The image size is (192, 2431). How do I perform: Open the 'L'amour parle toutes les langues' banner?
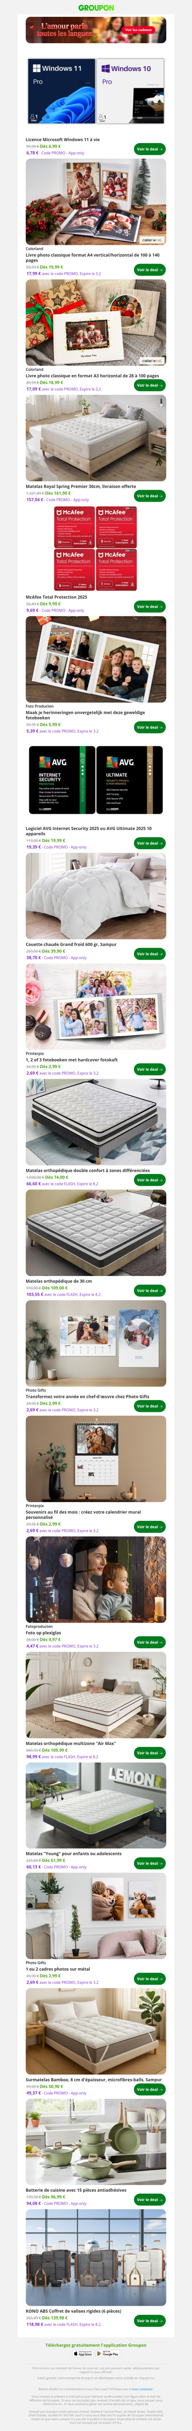click(96, 30)
